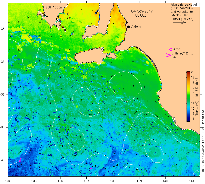Click the 'Temp. (°C) n19 18% ql>=2' label

tap(197, 97)
